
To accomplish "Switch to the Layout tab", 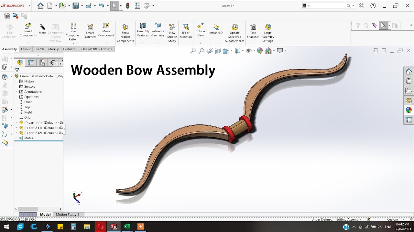I will coord(26,49).
